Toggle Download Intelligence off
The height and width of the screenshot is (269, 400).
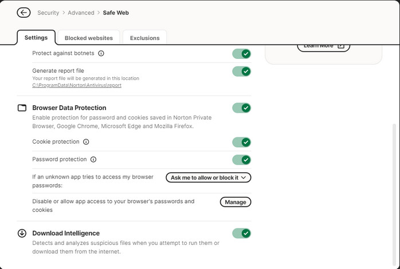click(242, 233)
